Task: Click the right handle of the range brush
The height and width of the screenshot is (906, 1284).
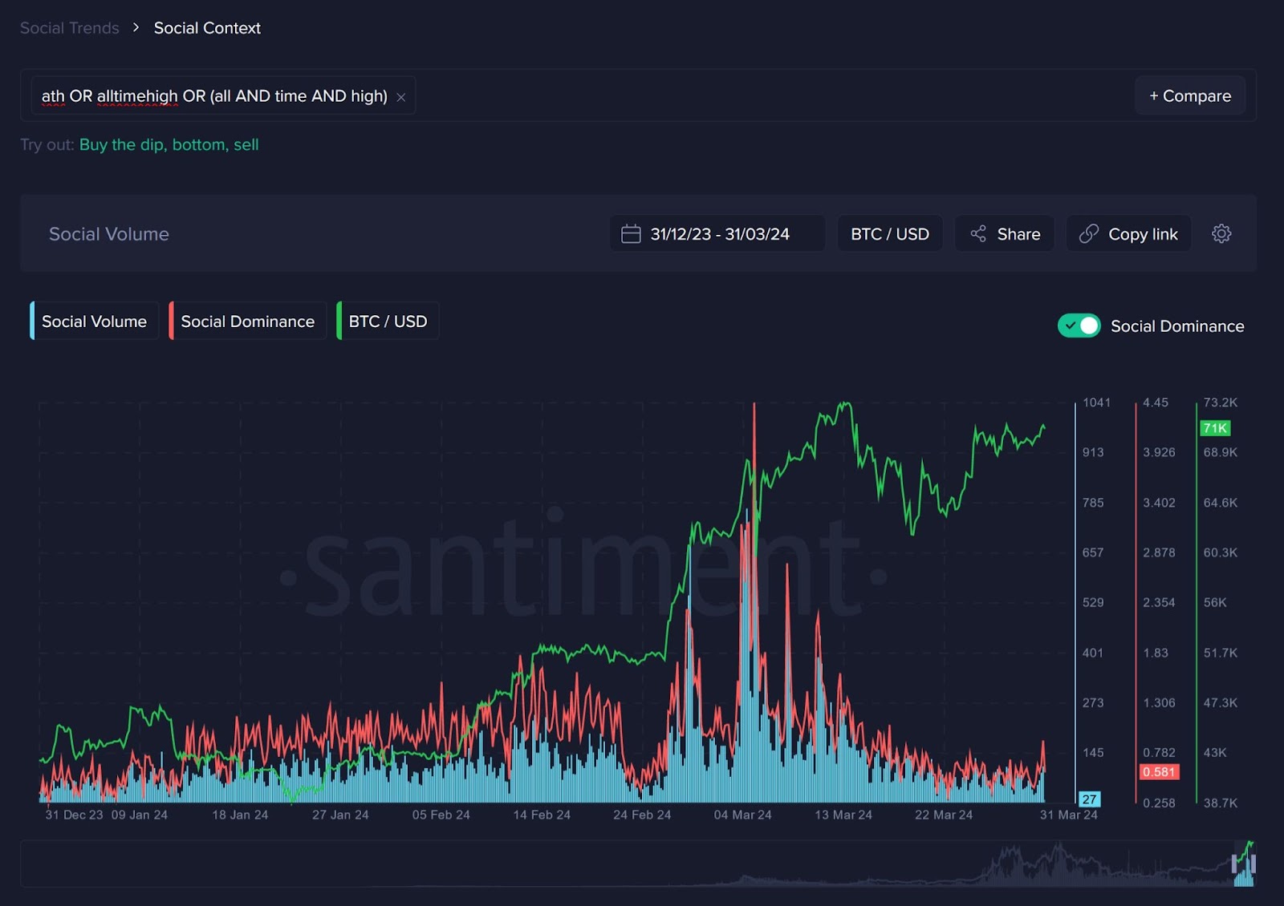Action: click(x=1253, y=864)
